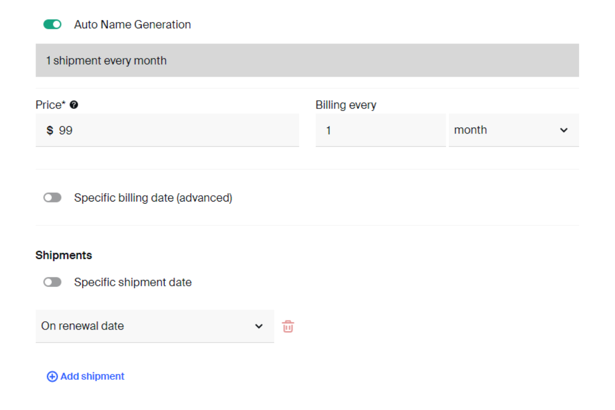The width and height of the screenshot is (615, 410).
Task: Open the On renewal date shipment dropdown
Action: (155, 327)
